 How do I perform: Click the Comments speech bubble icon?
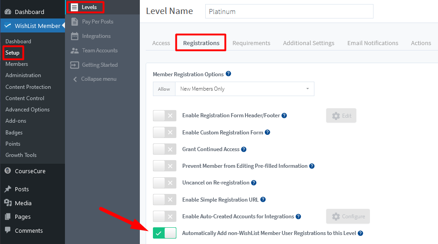point(8,230)
